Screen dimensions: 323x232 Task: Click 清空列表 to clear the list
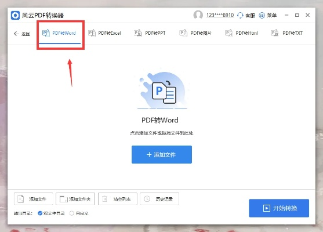pos(118,199)
